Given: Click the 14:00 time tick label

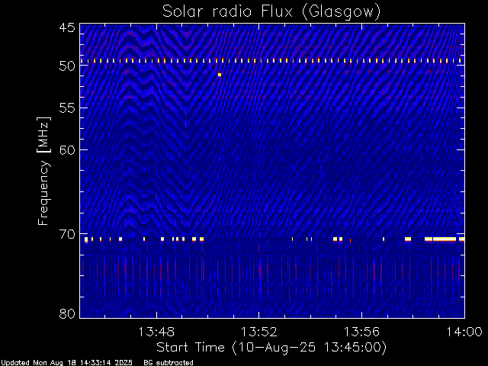Looking at the screenshot, I should pos(464,332).
